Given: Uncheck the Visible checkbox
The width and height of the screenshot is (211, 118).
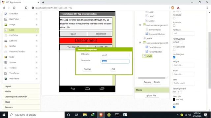Looking at the screenshot, I should click(x=174, y=107).
